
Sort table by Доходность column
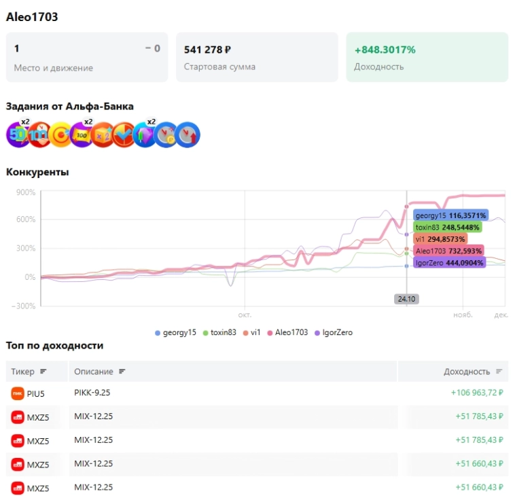pyautogui.click(x=472, y=372)
